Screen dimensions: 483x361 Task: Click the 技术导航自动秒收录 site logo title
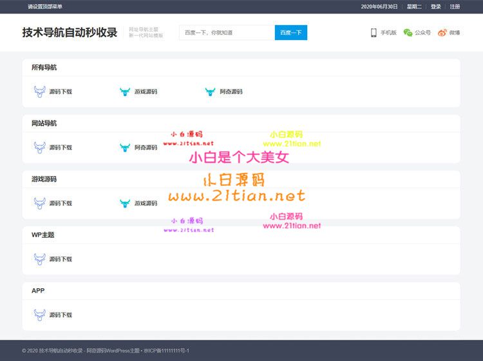[70, 32]
